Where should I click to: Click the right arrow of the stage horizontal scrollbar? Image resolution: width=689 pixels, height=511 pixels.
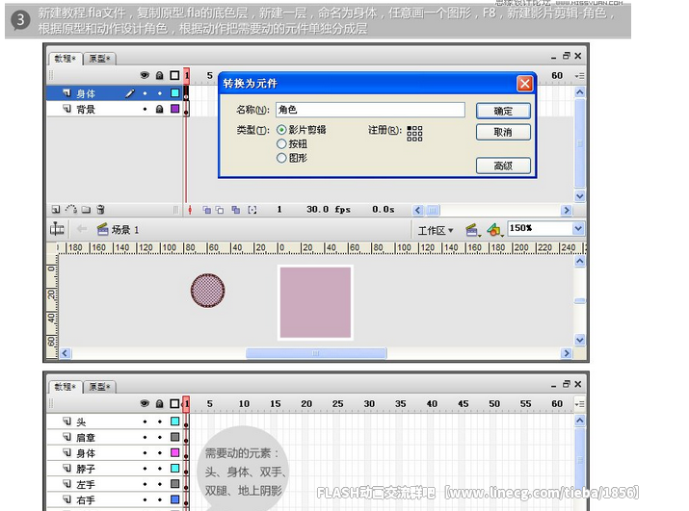tap(567, 353)
